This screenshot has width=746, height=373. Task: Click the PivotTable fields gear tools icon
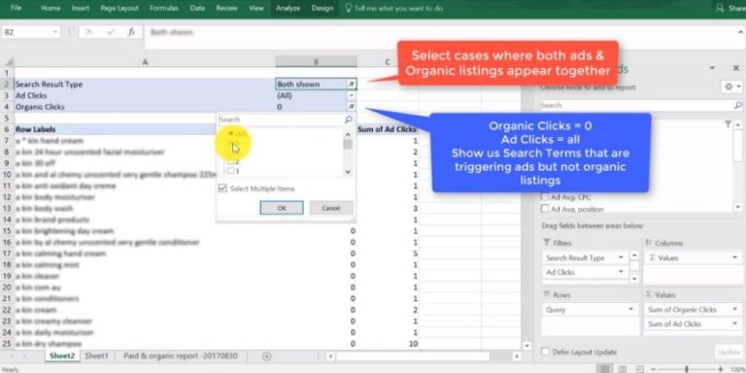731,87
